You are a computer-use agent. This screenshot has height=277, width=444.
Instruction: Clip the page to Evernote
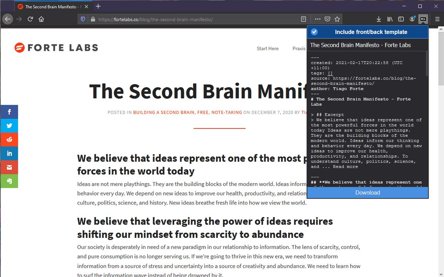(9, 181)
